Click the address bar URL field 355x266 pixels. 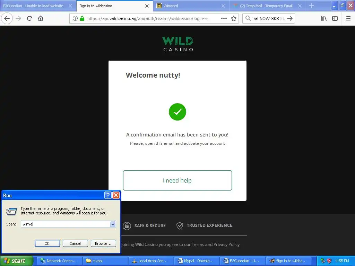pyautogui.click(x=147, y=19)
